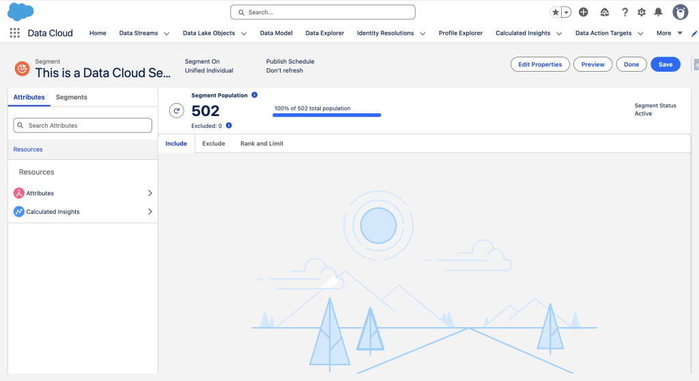Click the Edit Properties button

click(x=540, y=64)
